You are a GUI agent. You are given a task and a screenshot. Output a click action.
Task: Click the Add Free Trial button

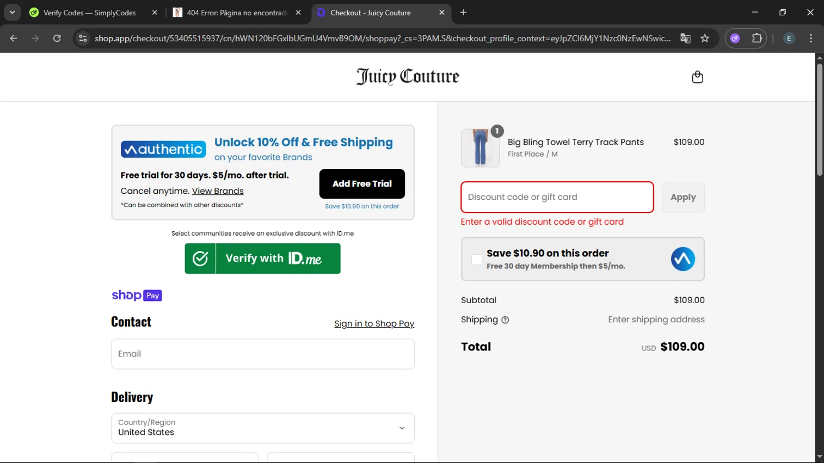[x=362, y=184]
